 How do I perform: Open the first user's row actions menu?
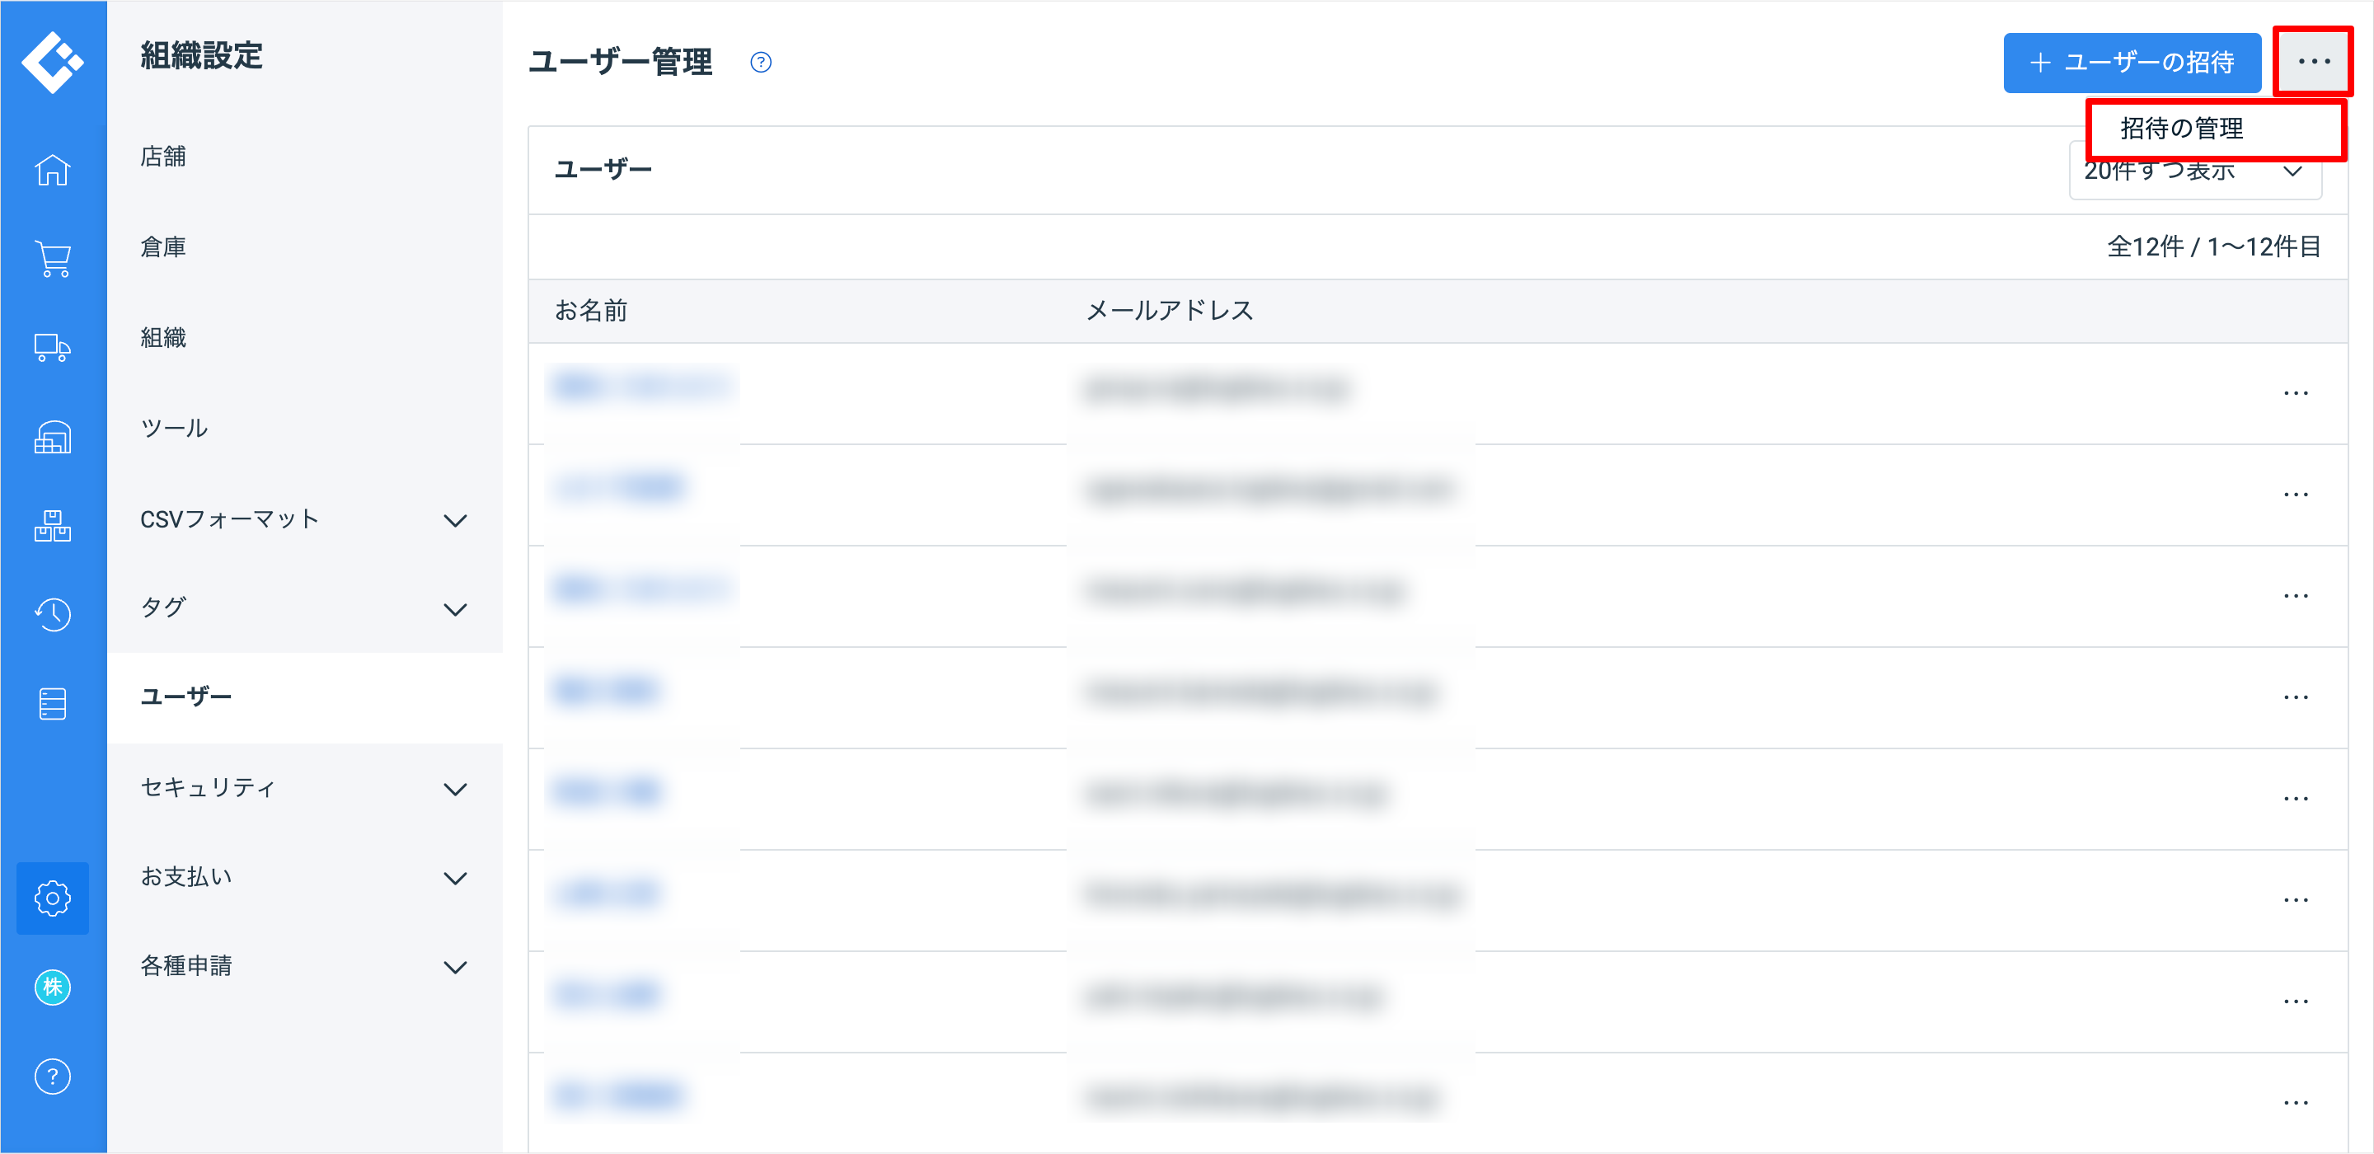tap(2295, 393)
